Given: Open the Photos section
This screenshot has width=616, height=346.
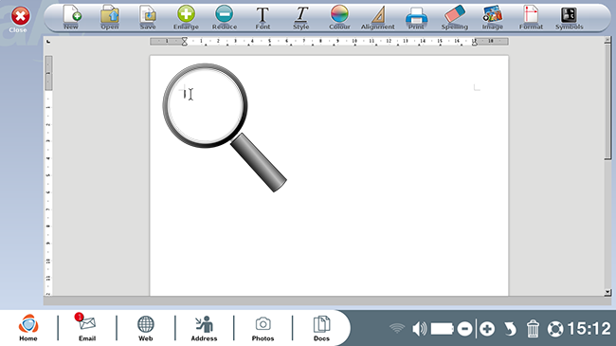Looking at the screenshot, I should click(x=263, y=328).
